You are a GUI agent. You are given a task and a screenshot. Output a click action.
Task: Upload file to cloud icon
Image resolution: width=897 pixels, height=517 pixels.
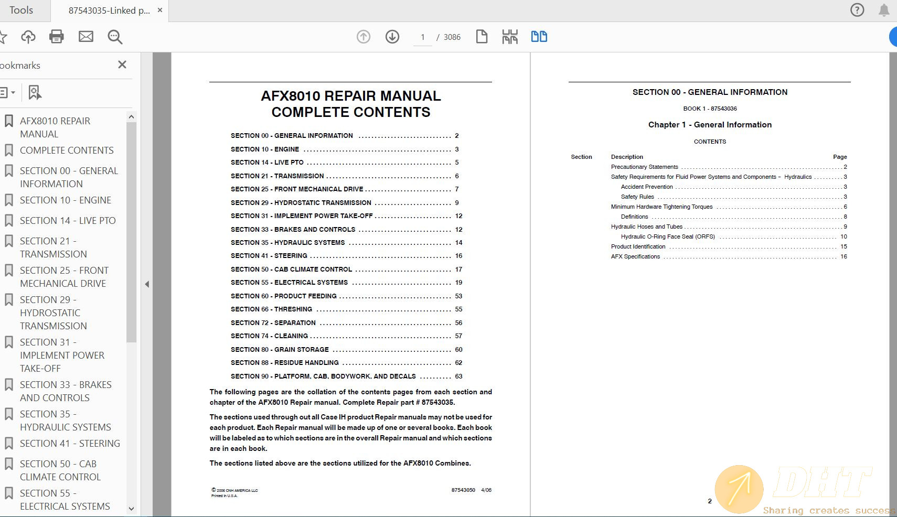28,37
